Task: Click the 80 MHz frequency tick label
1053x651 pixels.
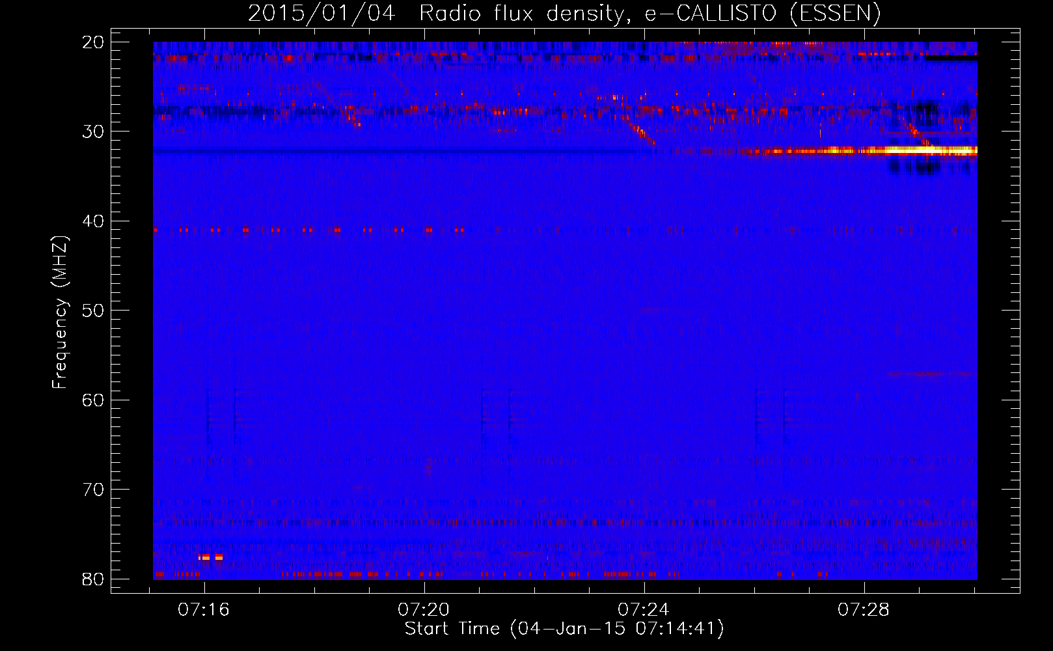Action: 93,579
